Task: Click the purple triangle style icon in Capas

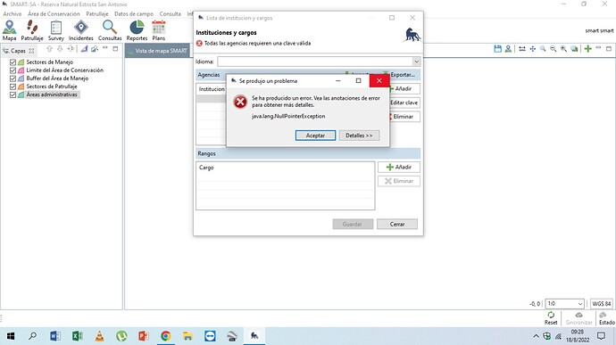Action: click(85, 49)
